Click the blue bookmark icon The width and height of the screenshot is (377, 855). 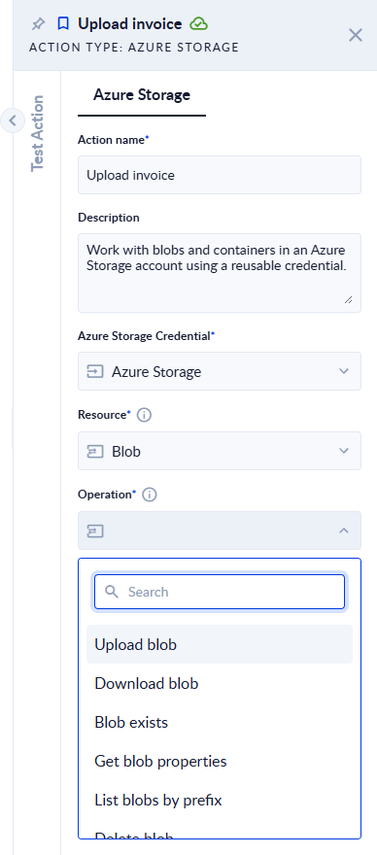point(63,24)
